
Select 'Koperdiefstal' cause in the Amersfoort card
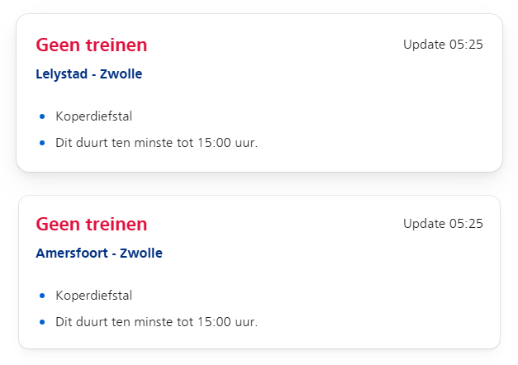click(x=93, y=296)
